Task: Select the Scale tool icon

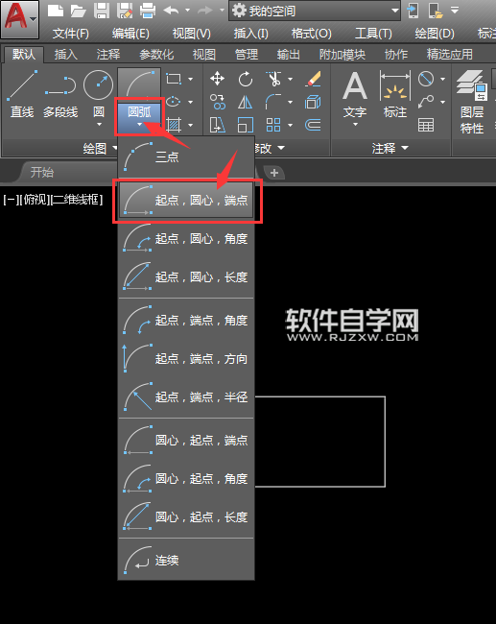Action: [245, 125]
